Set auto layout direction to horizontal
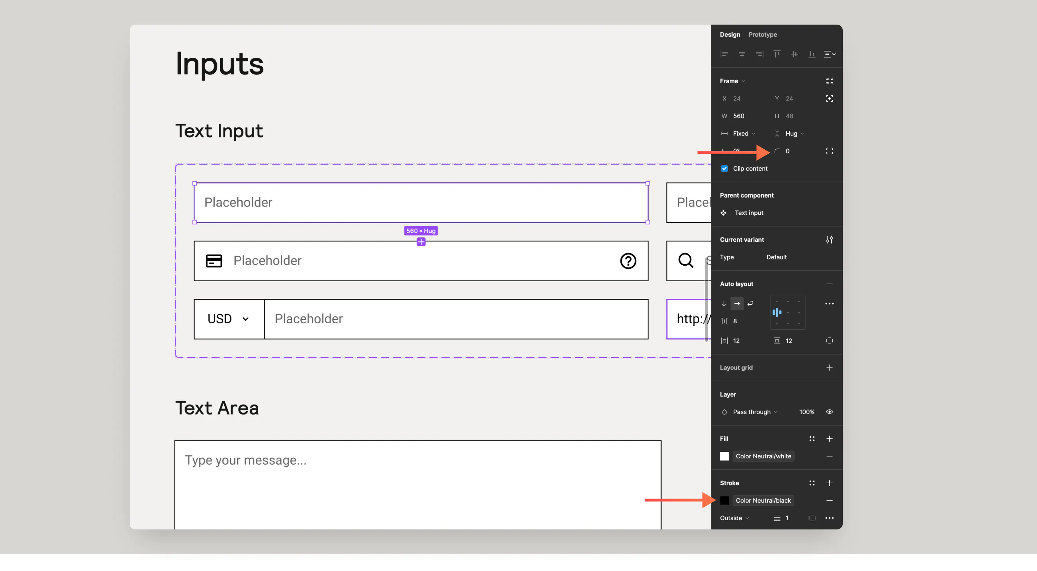Viewport: 1037px width, 571px height. [737, 303]
